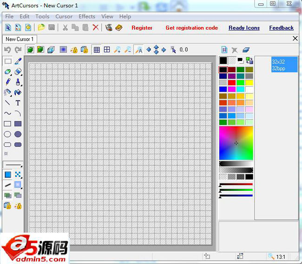Click the Paste icon in main toolbar
The image size is (302, 264).
pyautogui.click(x=85, y=27)
